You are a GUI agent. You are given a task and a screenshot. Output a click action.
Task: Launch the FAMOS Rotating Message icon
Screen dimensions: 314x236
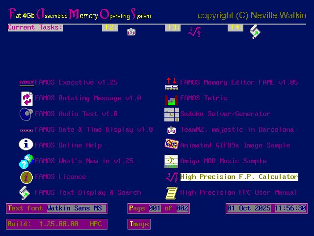[x=26, y=98]
